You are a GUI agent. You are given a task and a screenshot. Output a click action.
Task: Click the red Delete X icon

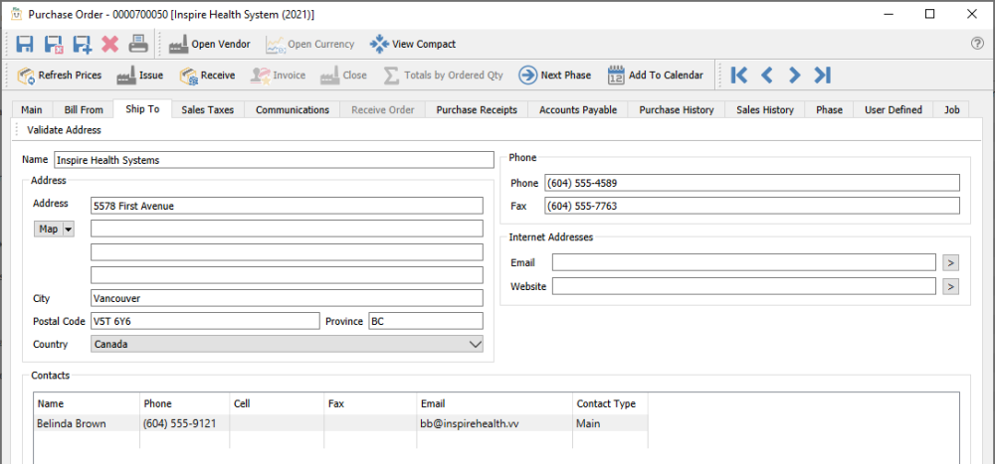click(110, 44)
